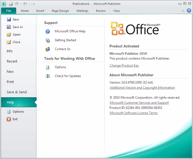
Task: Open the File tab
Action: pos(9,11)
